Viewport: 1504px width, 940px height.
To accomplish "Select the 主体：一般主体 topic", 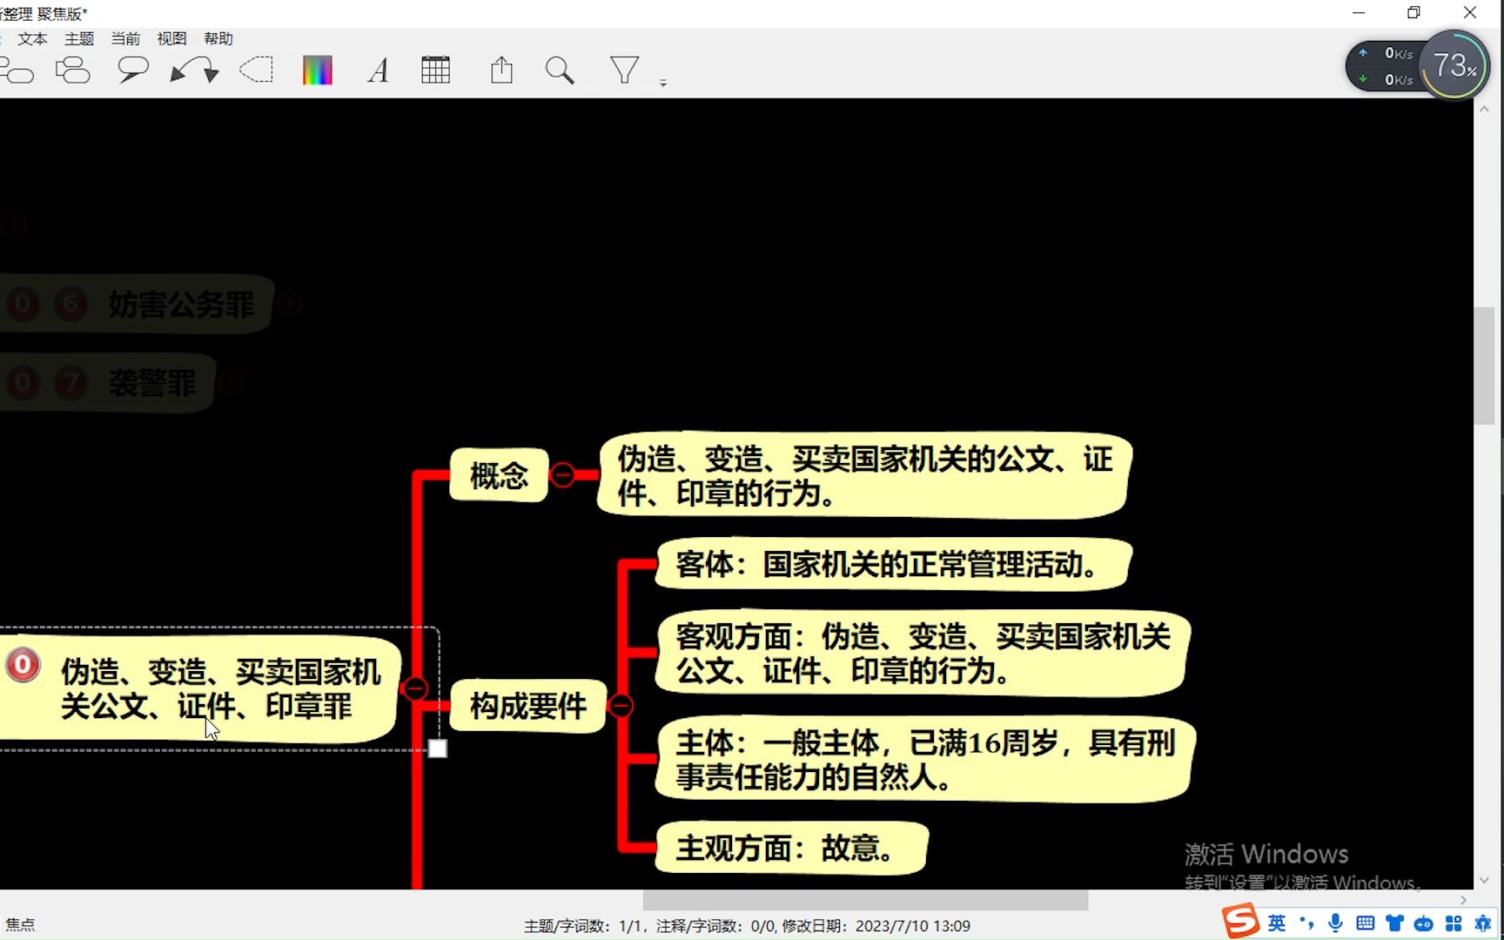I will pos(925,760).
